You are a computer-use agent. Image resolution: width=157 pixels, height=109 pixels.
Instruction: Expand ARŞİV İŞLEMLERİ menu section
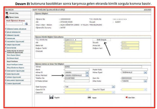pos(6,45)
